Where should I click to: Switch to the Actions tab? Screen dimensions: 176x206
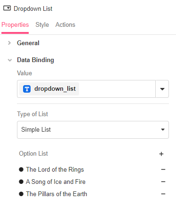pos(65,25)
